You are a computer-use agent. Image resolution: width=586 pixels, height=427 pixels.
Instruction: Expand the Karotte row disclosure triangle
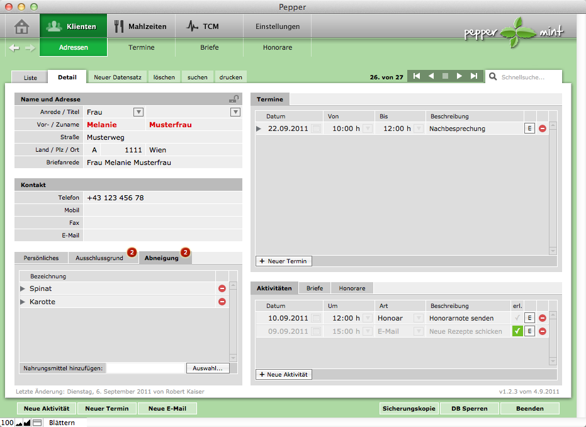pyautogui.click(x=23, y=302)
